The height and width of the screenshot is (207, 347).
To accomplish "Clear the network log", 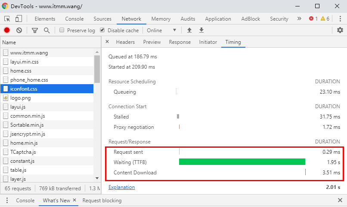I will pos(19,30).
